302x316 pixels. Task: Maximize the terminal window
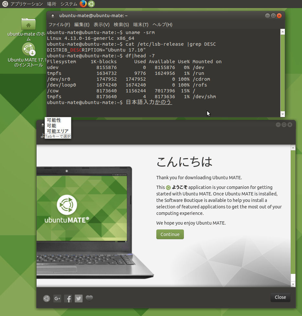pos(273,16)
